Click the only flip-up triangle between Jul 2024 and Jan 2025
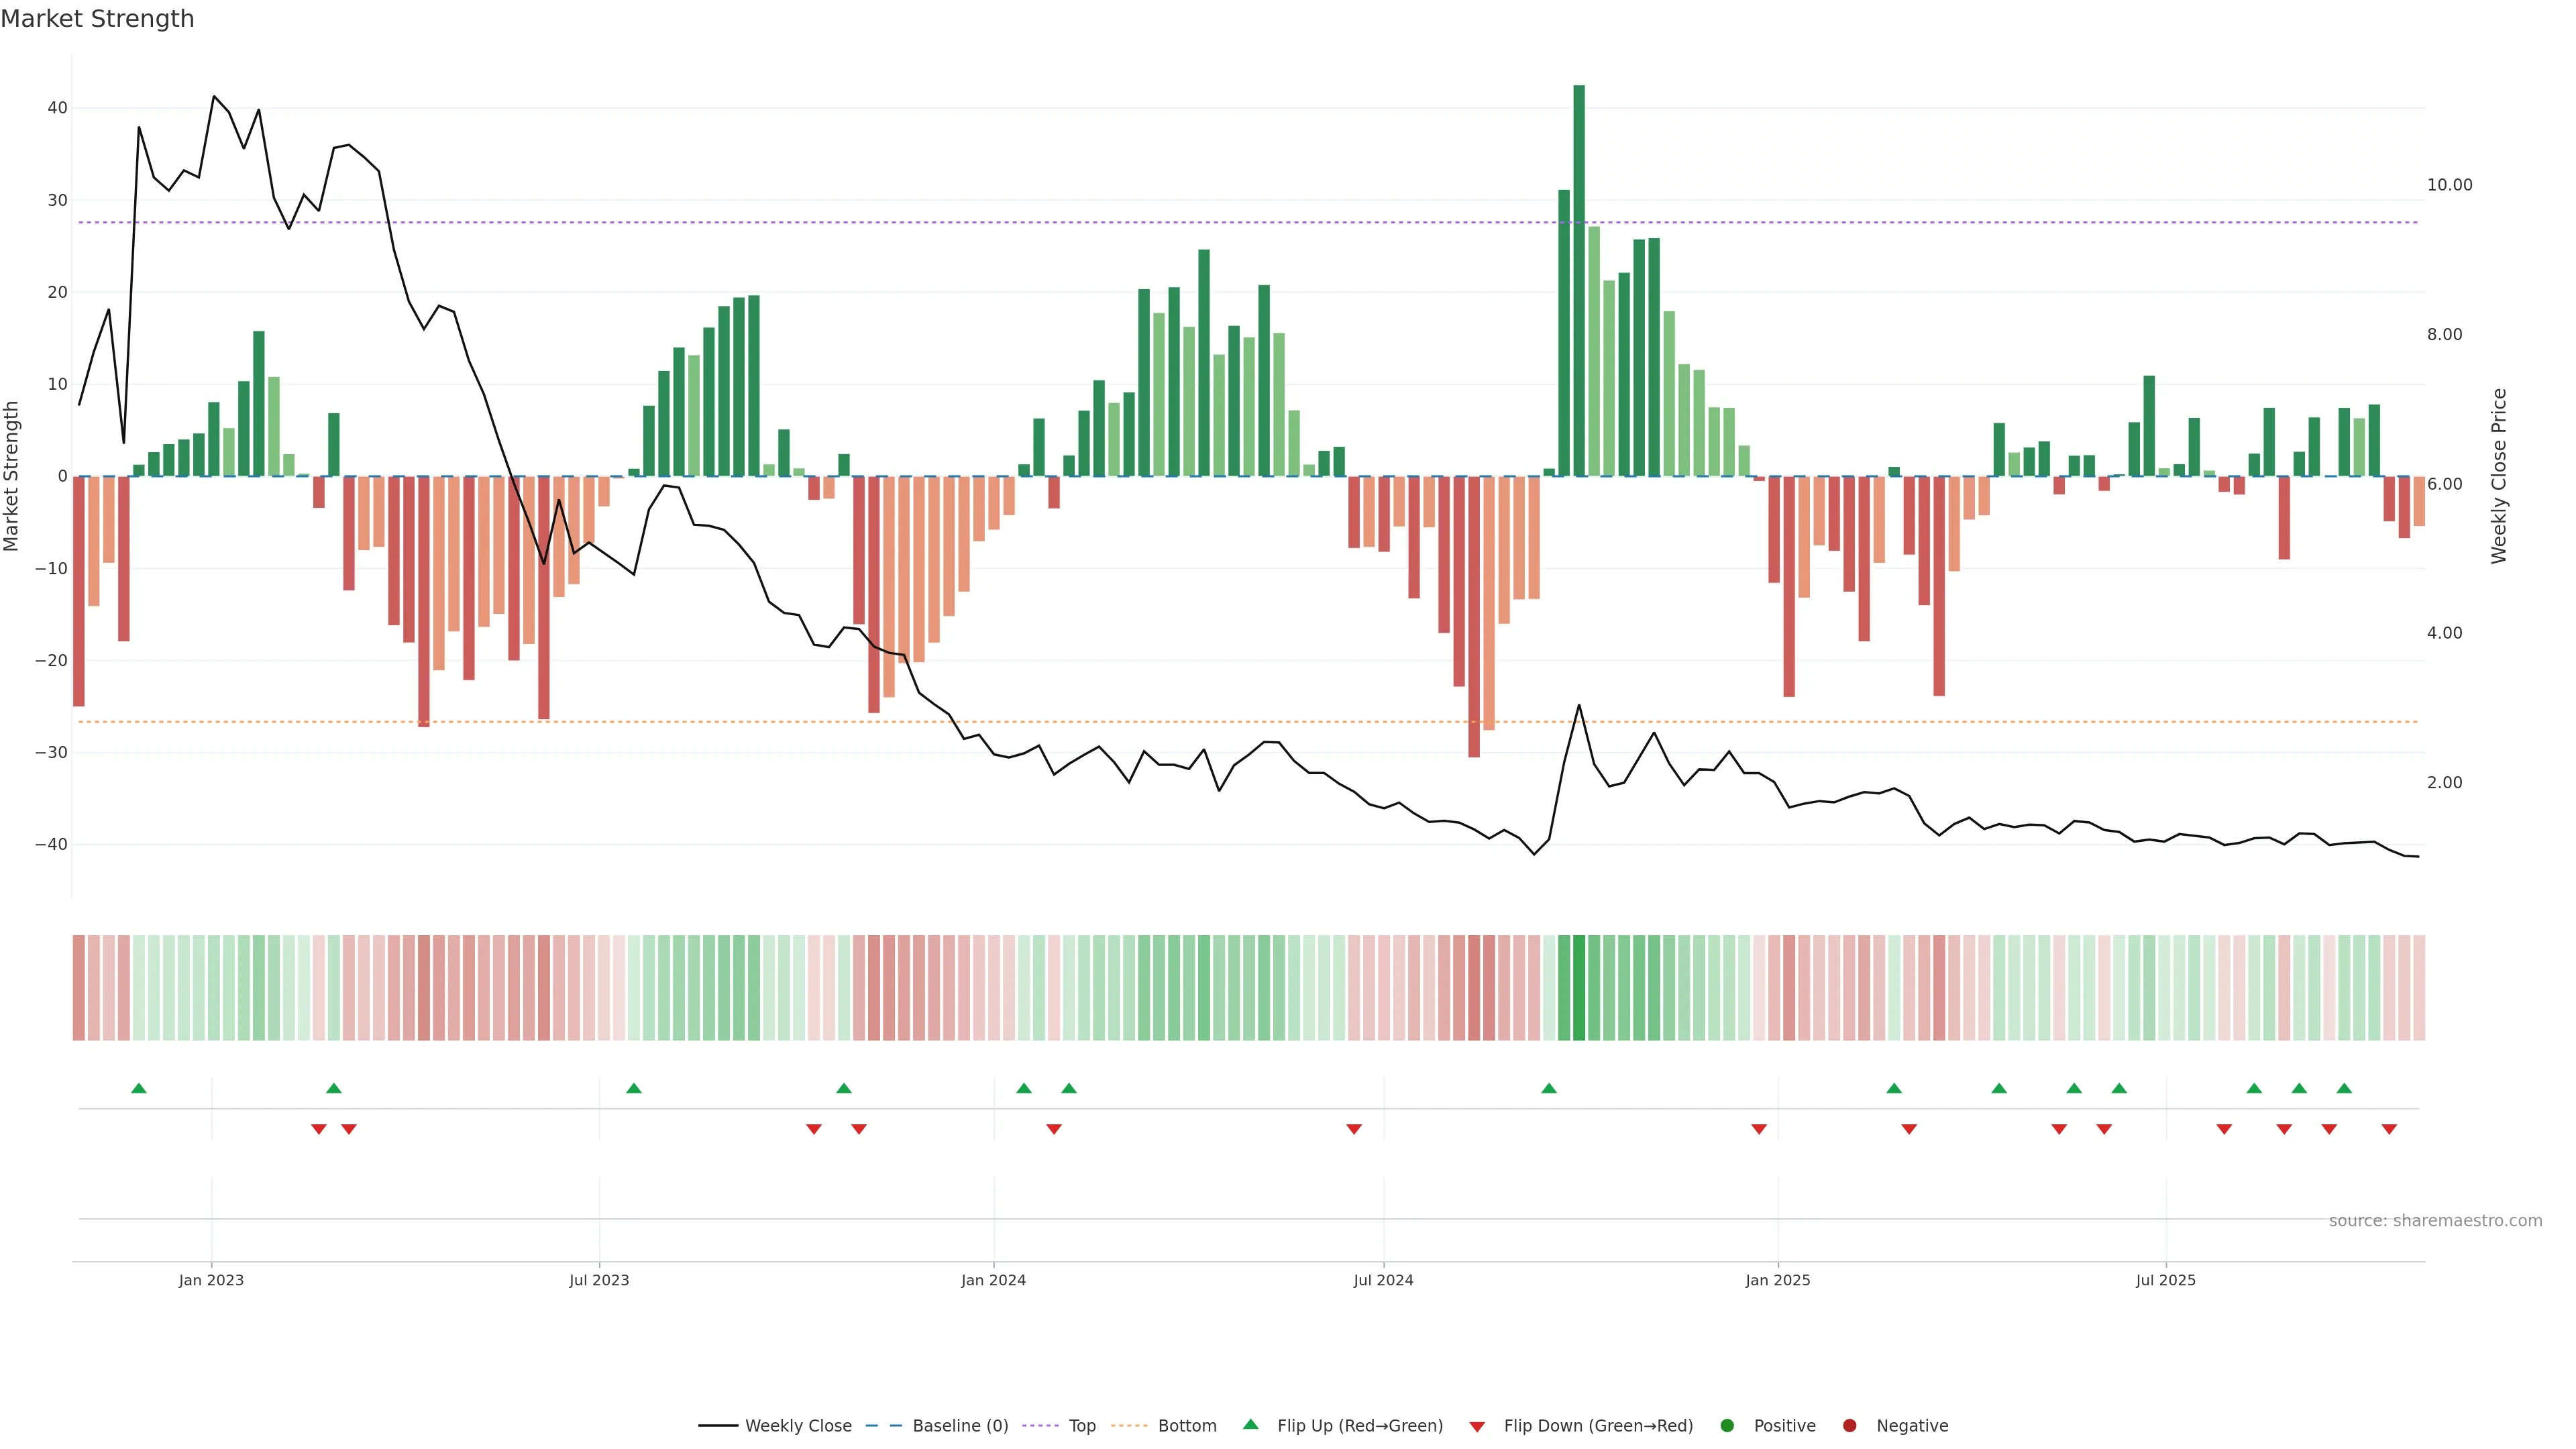This screenshot has height=1449, width=2576. coord(1549,1088)
